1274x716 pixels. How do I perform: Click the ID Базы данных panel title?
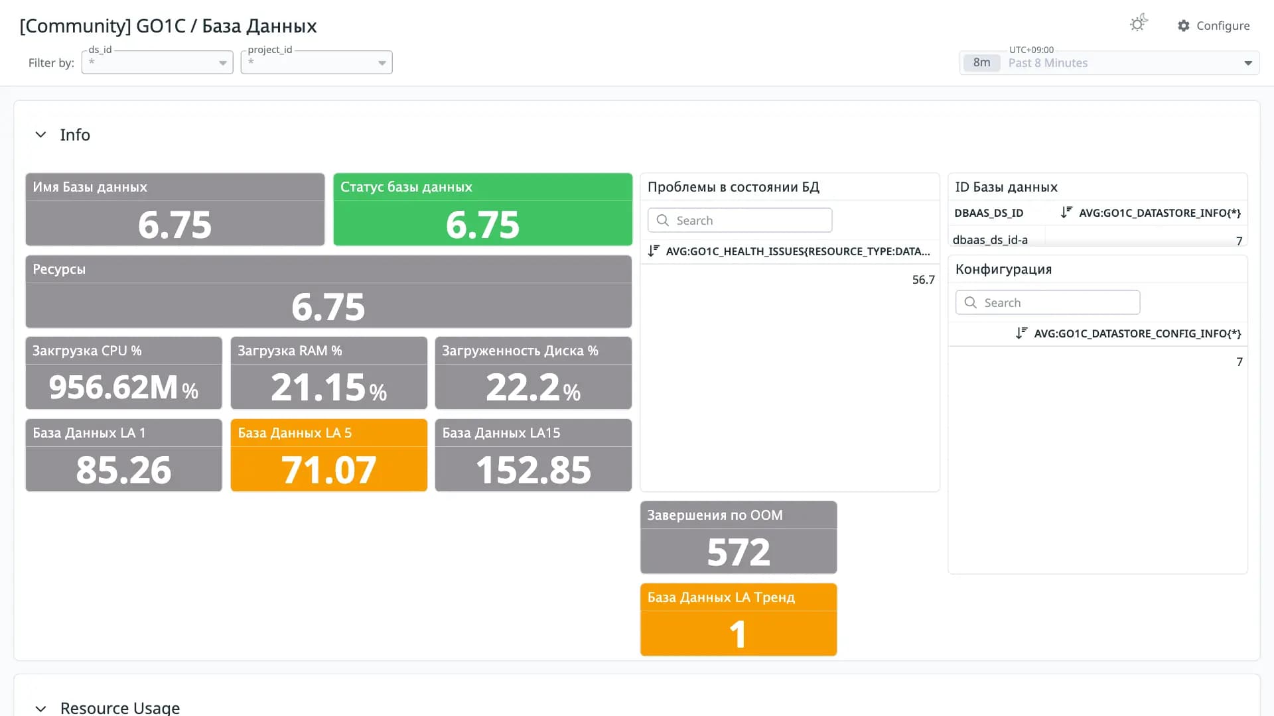click(1006, 187)
